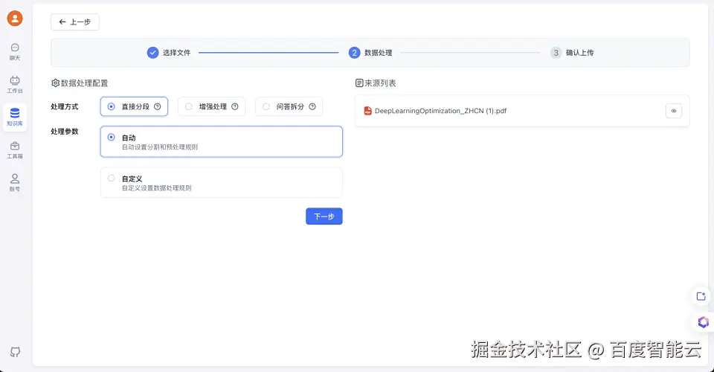714x372 pixels.
Task: Open the 知识库 knowledge base sidebar icon
Action: (x=15, y=118)
